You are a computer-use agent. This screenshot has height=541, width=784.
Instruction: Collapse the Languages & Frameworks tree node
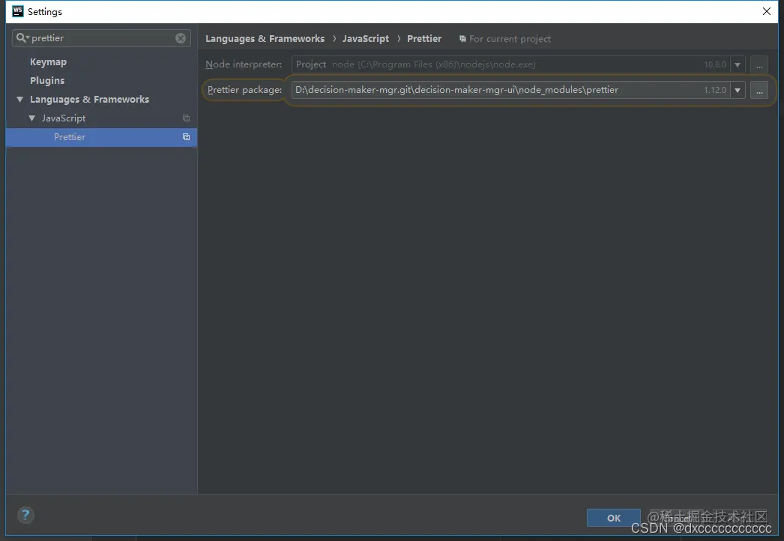pyautogui.click(x=20, y=100)
